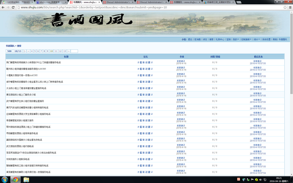
Task: Go to page 11 of the search results
Action: coord(56,51)
